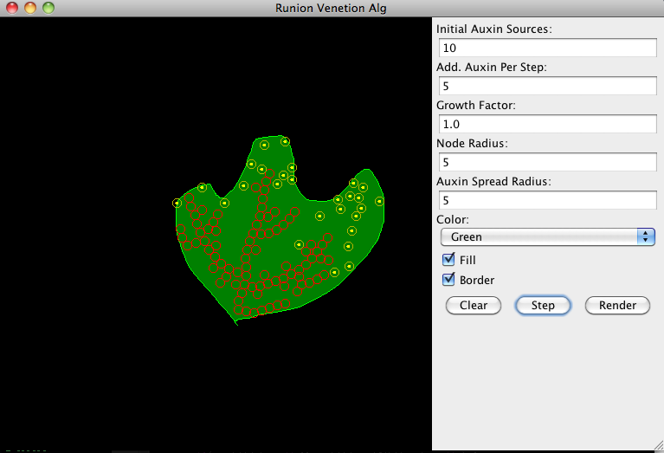Minimize the window with yellow button
The width and height of the screenshot is (664, 453).
point(30,8)
